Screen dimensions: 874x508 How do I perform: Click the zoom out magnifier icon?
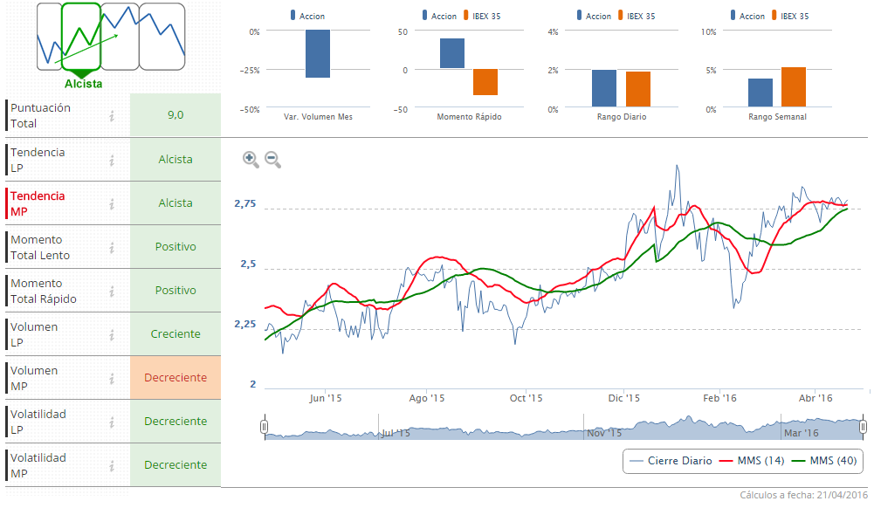[x=272, y=159]
